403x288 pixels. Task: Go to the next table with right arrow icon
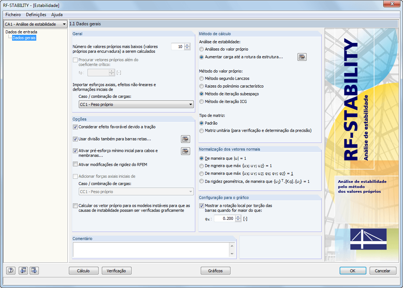point(34,270)
